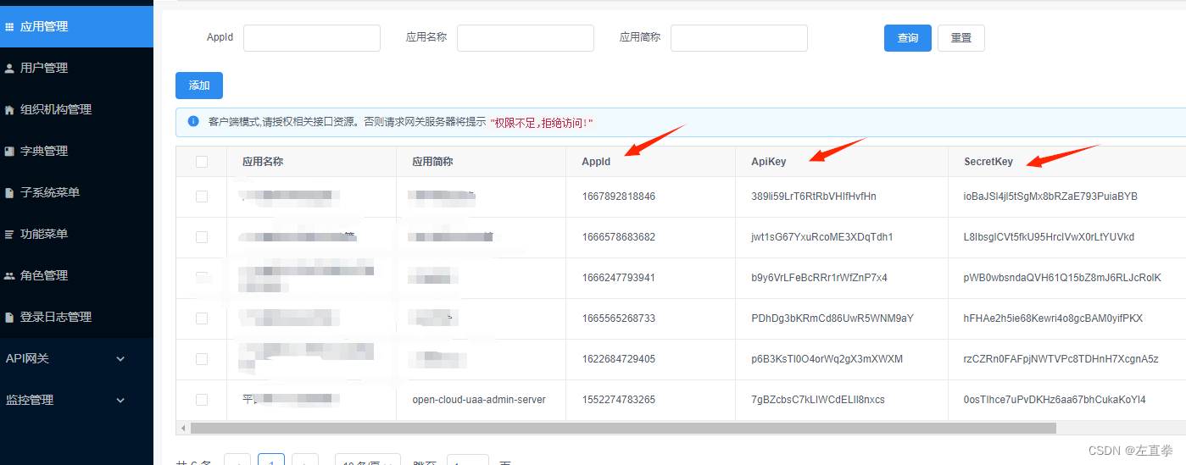
Task: Focus the 应用名称 search input
Action: [x=526, y=38]
